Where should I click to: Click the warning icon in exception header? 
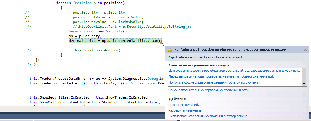pos(170,50)
